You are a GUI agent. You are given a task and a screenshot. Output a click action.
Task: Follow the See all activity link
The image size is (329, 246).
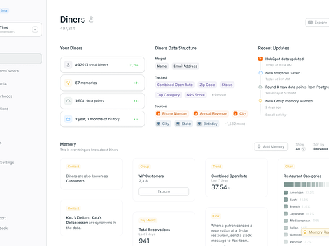(x=276, y=115)
